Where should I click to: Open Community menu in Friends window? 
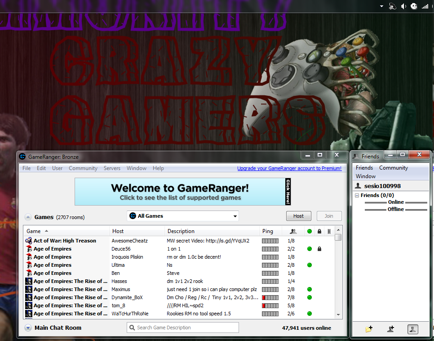tap(394, 168)
